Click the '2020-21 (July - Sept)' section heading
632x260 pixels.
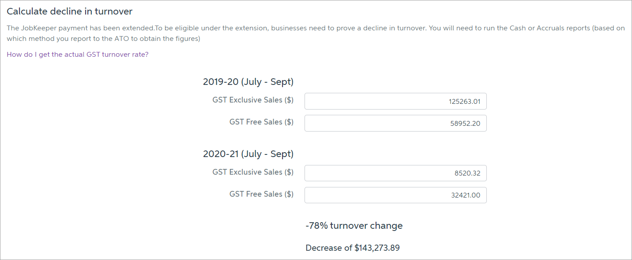(248, 154)
